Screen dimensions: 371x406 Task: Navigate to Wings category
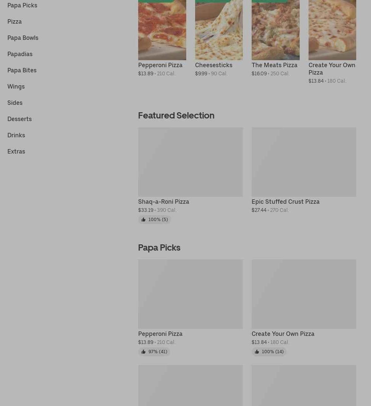point(16,87)
